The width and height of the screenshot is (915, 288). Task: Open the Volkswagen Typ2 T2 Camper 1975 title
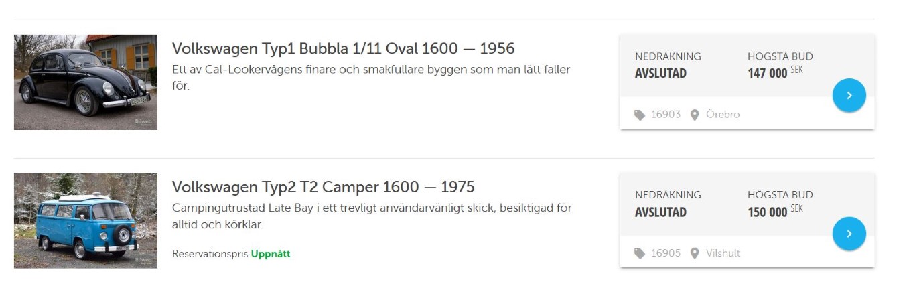323,186
